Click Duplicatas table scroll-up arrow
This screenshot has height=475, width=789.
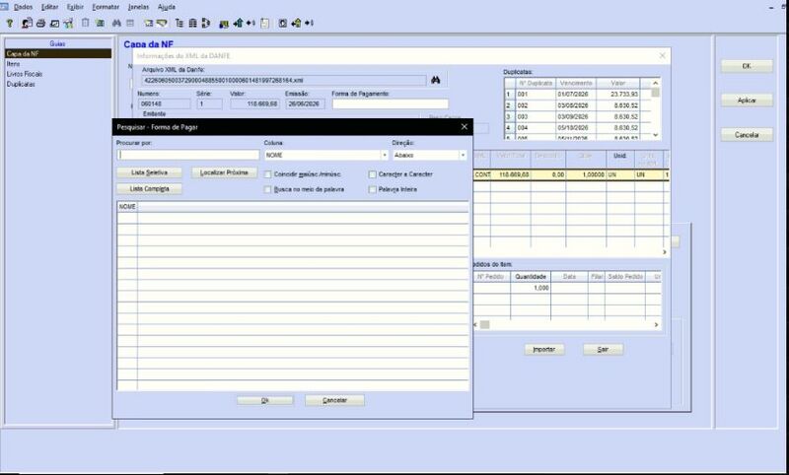655,83
